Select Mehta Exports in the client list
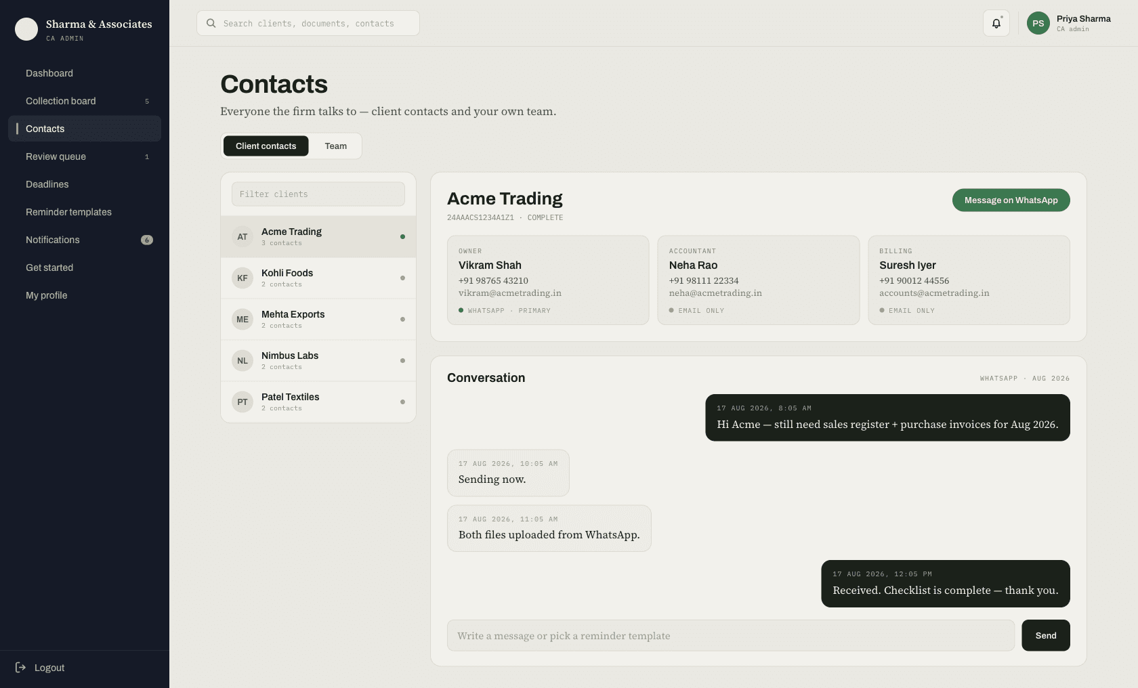 (318, 320)
